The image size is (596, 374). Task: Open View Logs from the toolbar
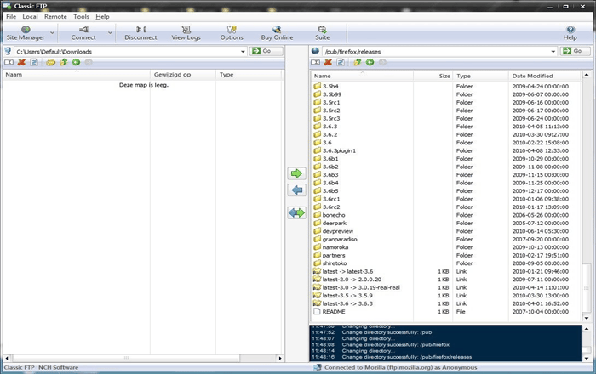click(x=186, y=33)
